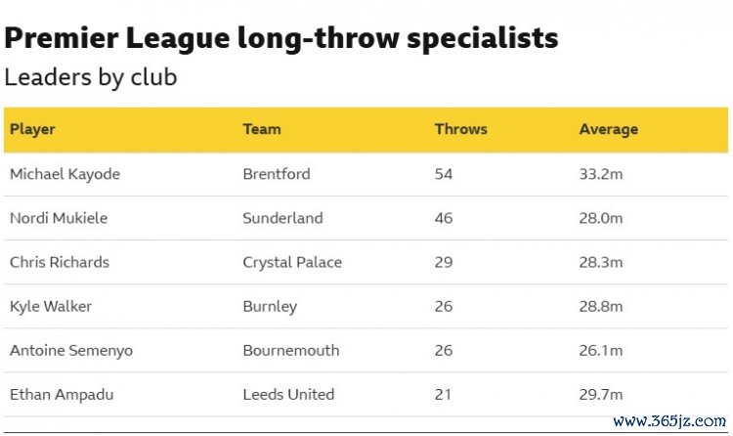Click the Brentford team cell
The image size is (733, 436).
[277, 174]
